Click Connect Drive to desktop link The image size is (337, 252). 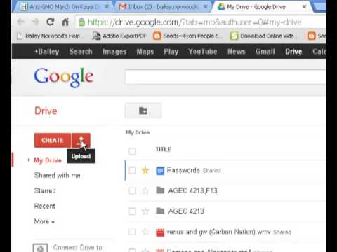78,248
